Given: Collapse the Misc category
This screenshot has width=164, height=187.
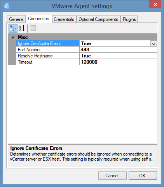Looking at the screenshot, I should [12, 38].
